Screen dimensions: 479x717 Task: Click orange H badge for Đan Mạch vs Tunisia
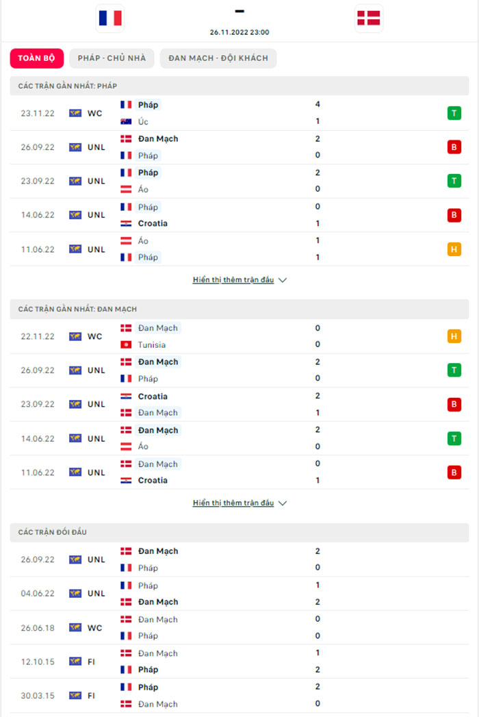[454, 336]
